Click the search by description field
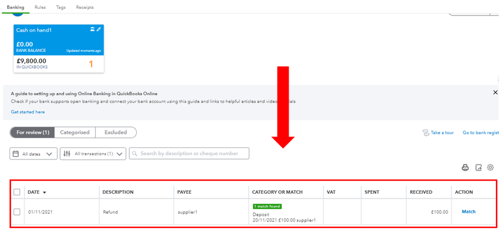This screenshot has height=232, width=504. pos(189,153)
